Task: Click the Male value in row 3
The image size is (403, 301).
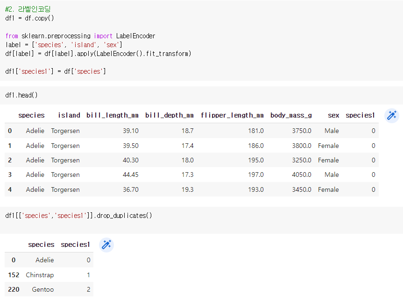Action: click(x=332, y=175)
